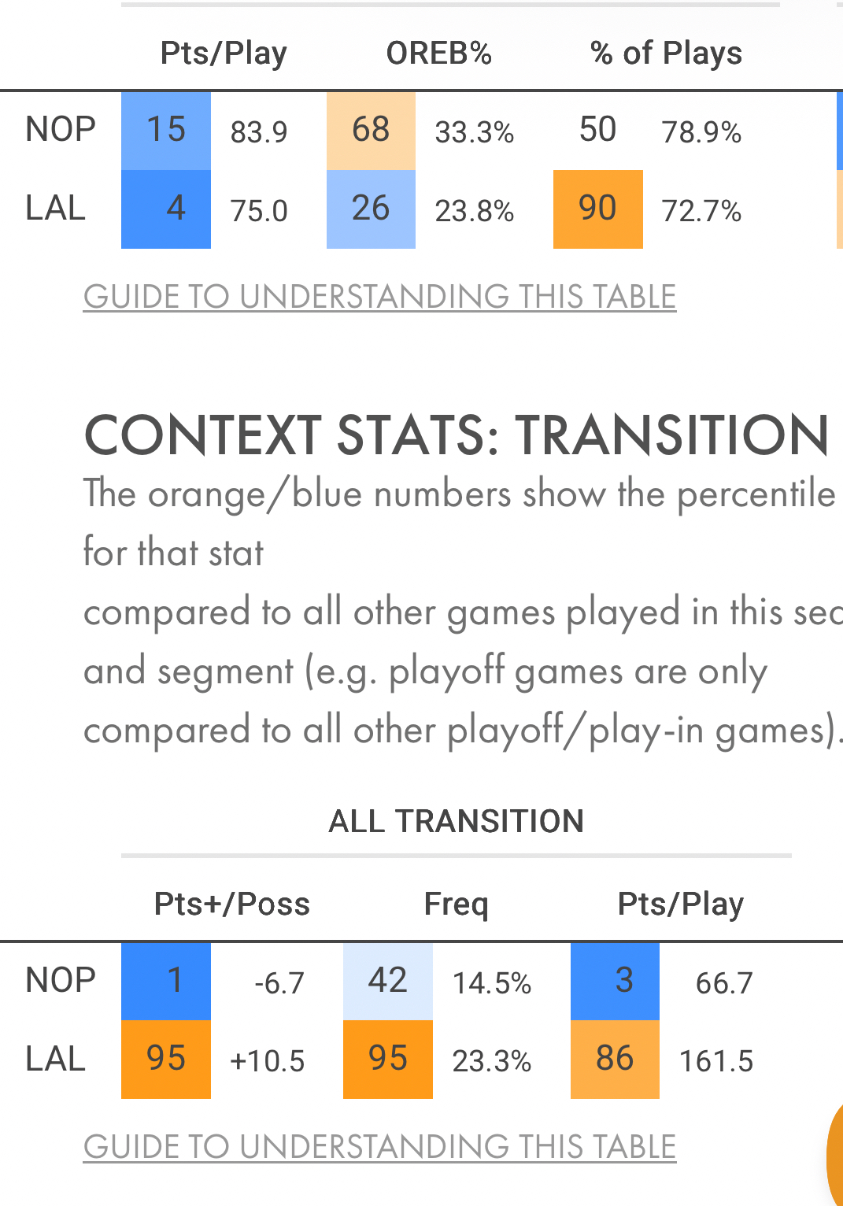This screenshot has height=1206, width=843.
Task: Open the guide link below the transition table
Action: pyautogui.click(x=379, y=1147)
